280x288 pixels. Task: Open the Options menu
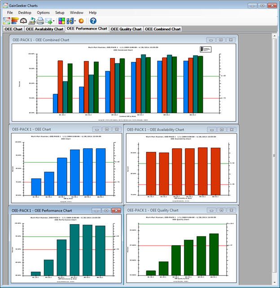[x=44, y=13]
